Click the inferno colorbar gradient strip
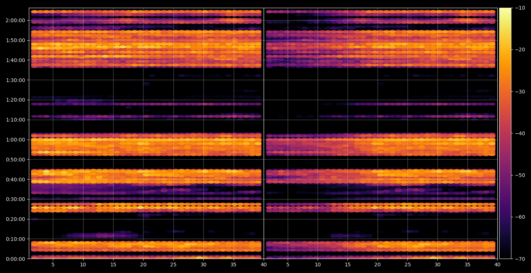The width and height of the screenshot is (531, 273). (x=505, y=133)
